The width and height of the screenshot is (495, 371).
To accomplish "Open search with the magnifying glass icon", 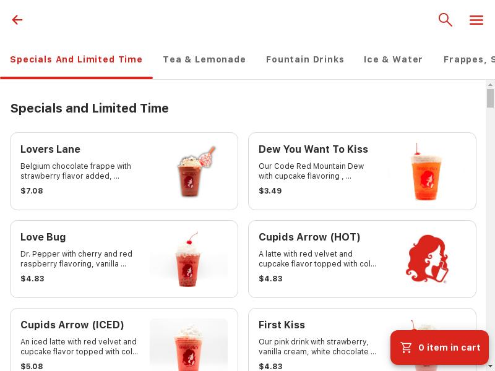I will tap(445, 20).
